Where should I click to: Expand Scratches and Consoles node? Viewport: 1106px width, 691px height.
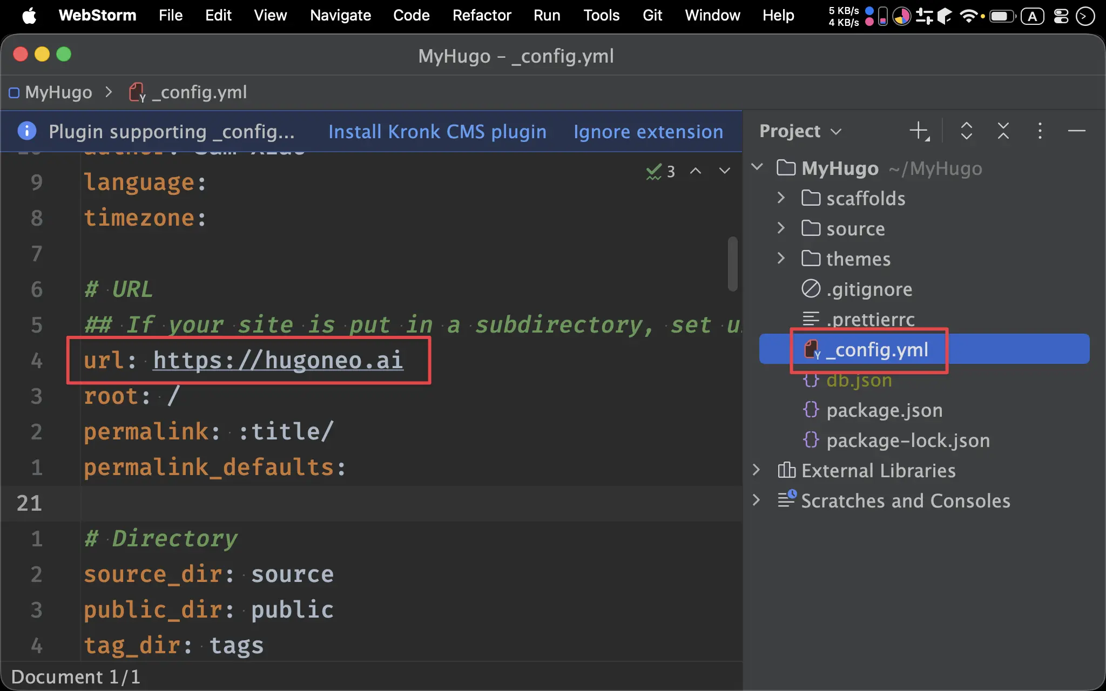coord(757,500)
